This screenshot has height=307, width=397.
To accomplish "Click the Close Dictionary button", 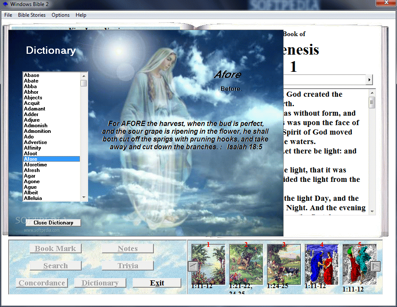I will click(53, 223).
